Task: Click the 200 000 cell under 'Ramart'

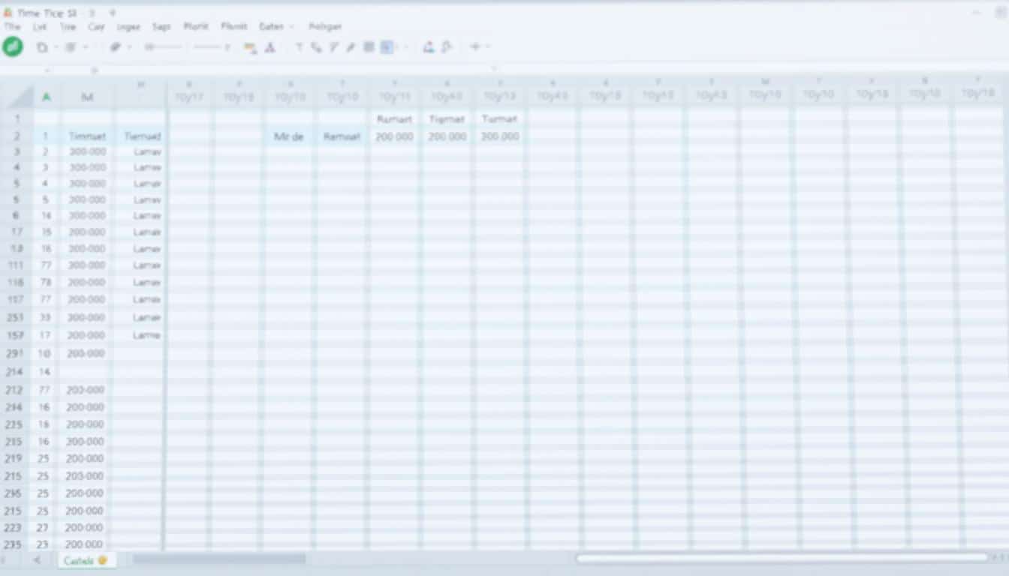Action: tap(395, 136)
